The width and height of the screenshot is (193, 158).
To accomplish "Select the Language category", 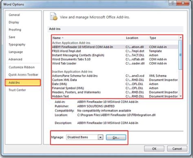I will click(16, 52).
